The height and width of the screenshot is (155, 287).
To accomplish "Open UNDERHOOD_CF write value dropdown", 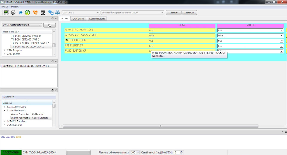I will [281, 41].
